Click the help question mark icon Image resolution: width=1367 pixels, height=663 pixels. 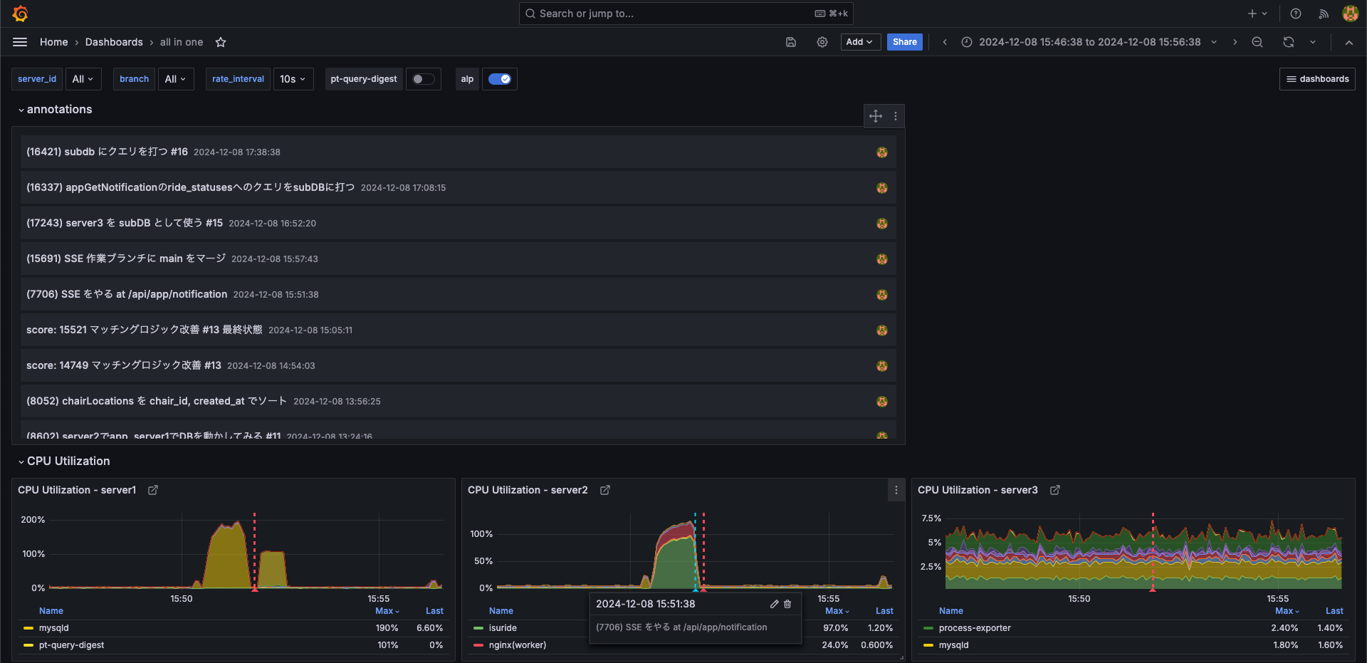click(1295, 14)
